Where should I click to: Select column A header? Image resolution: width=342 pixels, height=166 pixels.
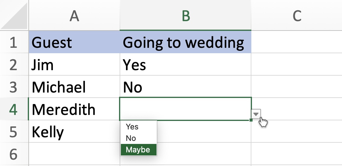pyautogui.click(x=74, y=15)
